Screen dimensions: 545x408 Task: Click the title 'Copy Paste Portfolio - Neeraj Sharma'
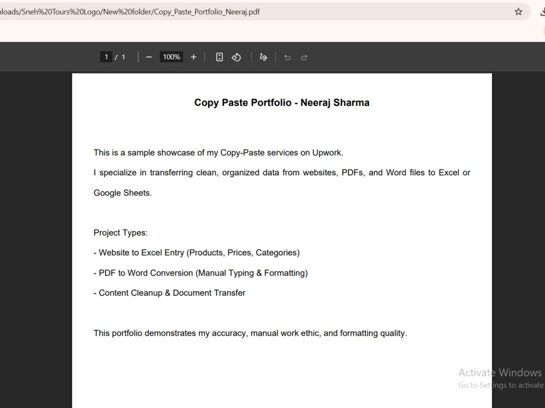282,102
